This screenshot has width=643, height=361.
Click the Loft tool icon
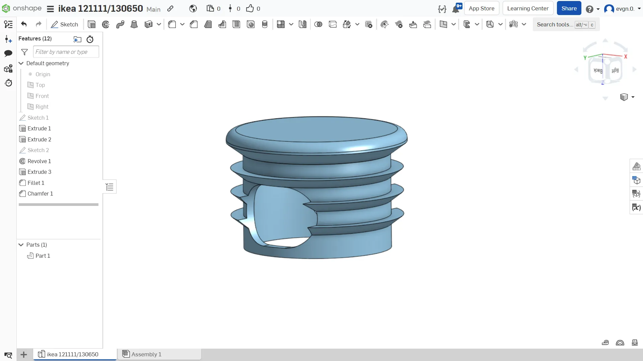pos(134,24)
